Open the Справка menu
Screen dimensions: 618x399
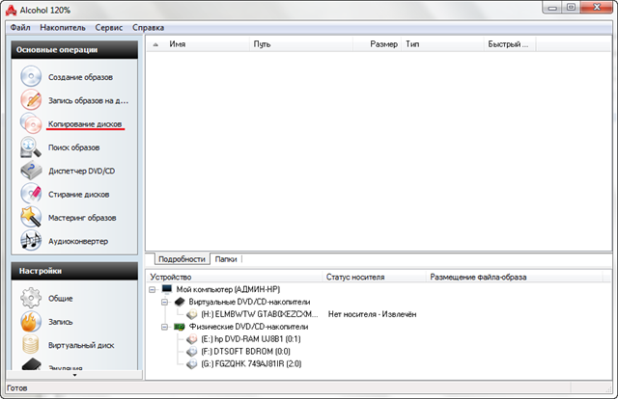[148, 28]
